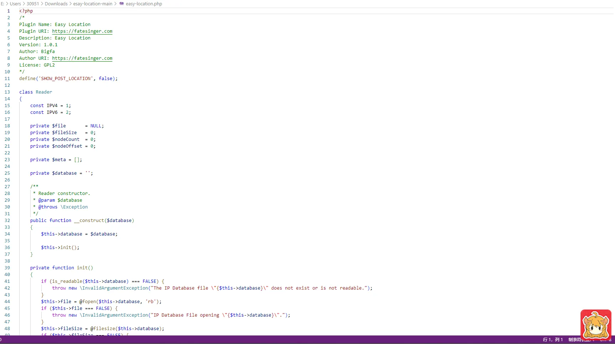Place cursor on the 'class Reader' declaration
Viewport: 615px width, 344px height.
pyautogui.click(x=36, y=92)
